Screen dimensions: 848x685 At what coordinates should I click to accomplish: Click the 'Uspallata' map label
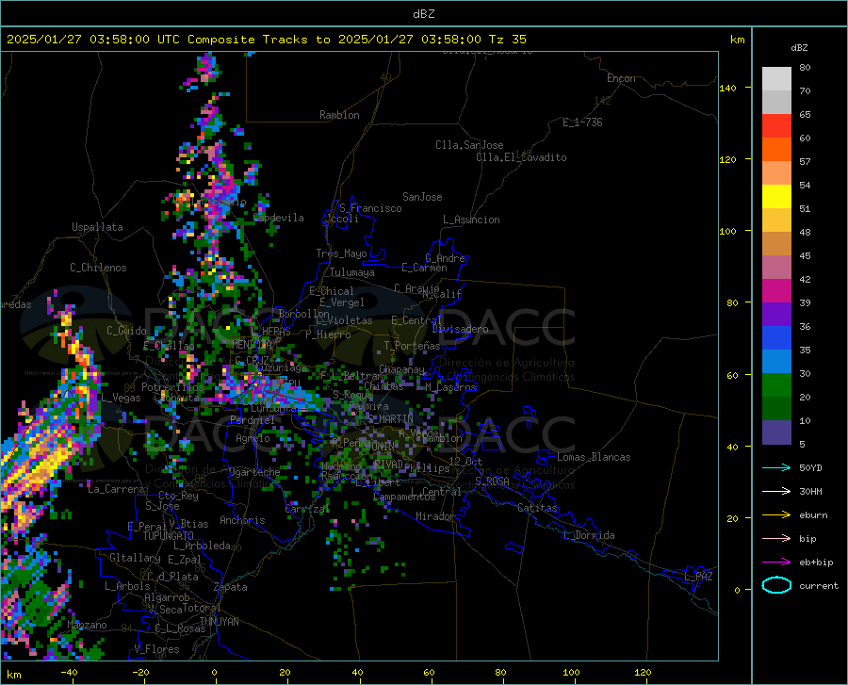click(x=97, y=227)
